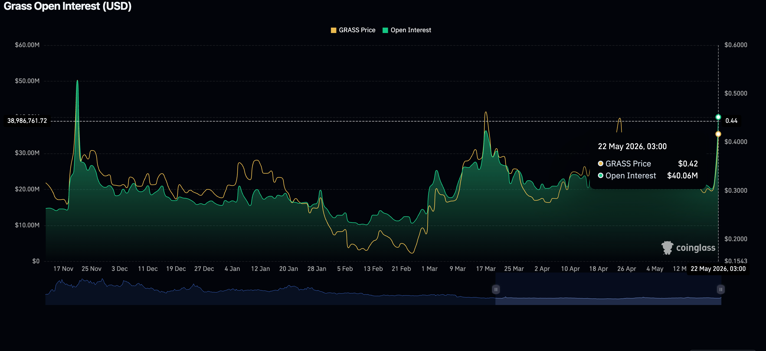This screenshot has height=351, width=766.
Task: Click the $30.00M left axis label
Action: click(x=27, y=153)
